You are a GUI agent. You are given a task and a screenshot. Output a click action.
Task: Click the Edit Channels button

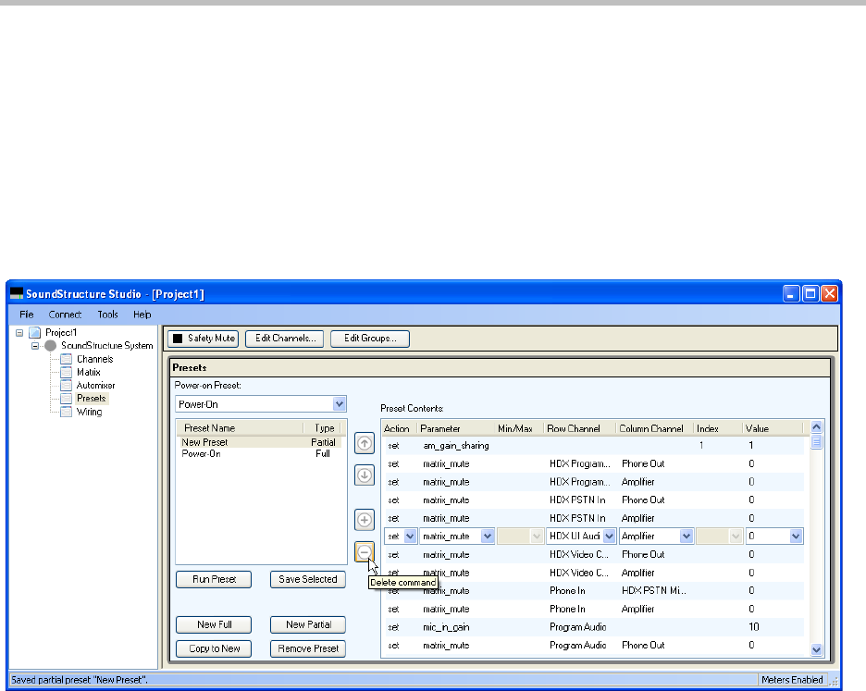[284, 339]
